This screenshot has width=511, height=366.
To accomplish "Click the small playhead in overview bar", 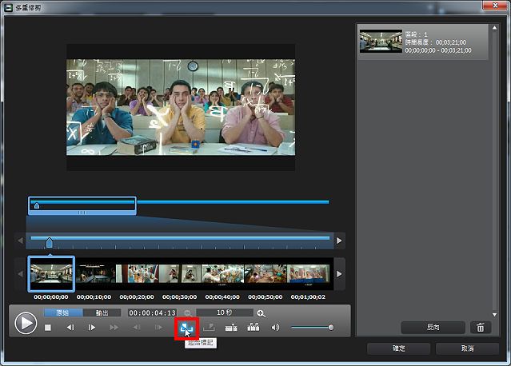I will pyautogui.click(x=37, y=205).
